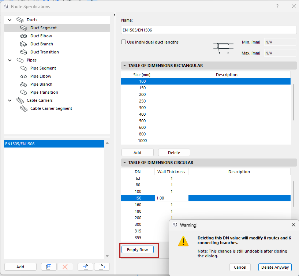The height and width of the screenshot is (276, 299).
Task: Collapse the Pipes tree group
Action: [10, 60]
